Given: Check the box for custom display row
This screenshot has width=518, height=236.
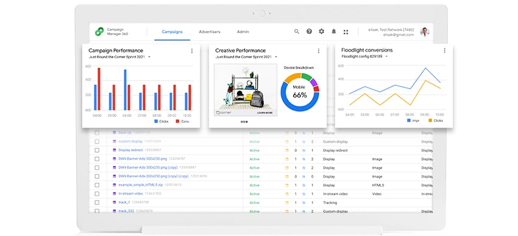Looking at the screenshot, I should tap(97, 141).
